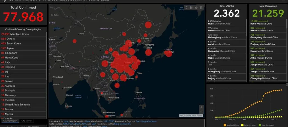Open the map bookmarks icon
Screen dimensions: 288x127
coord(186,8)
